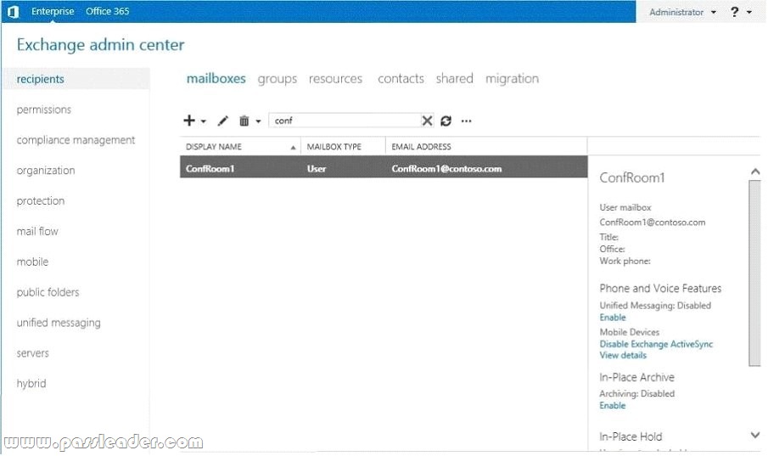
Task: Add a new mailbox with plus icon
Action: coord(189,121)
